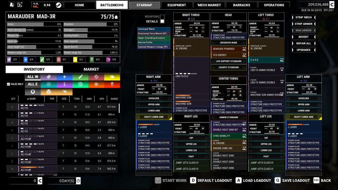This screenshot has height=190, width=338.
Task: Select the yellow melee fist filter swatch
Action: 112,77
